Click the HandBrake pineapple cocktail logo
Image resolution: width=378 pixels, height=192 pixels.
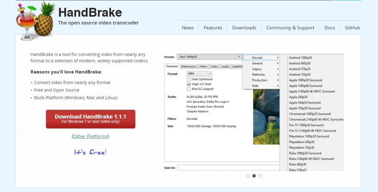click(x=35, y=20)
